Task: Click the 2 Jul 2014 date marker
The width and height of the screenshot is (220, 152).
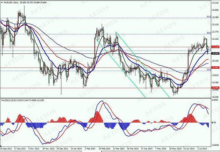Action: pyautogui.click(x=202, y=148)
